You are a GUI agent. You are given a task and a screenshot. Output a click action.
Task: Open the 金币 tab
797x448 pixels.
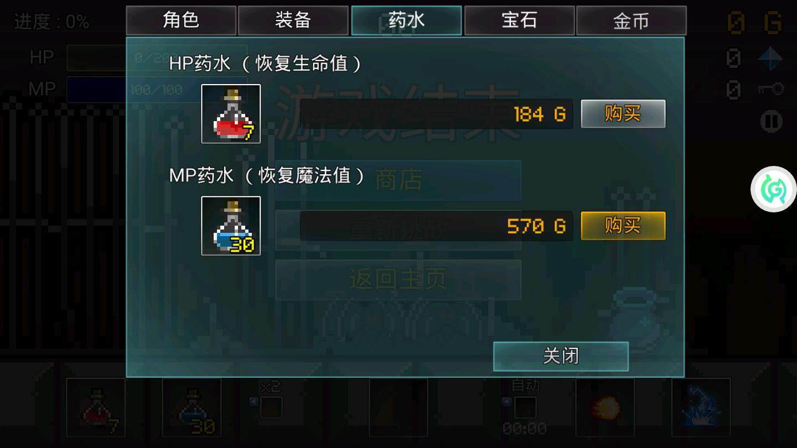[x=632, y=20]
